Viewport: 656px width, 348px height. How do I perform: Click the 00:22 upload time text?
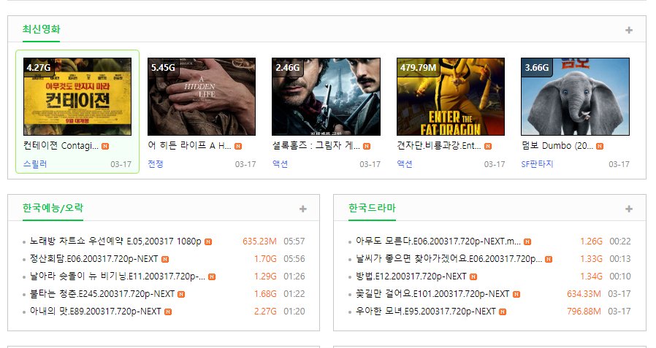pyautogui.click(x=620, y=241)
